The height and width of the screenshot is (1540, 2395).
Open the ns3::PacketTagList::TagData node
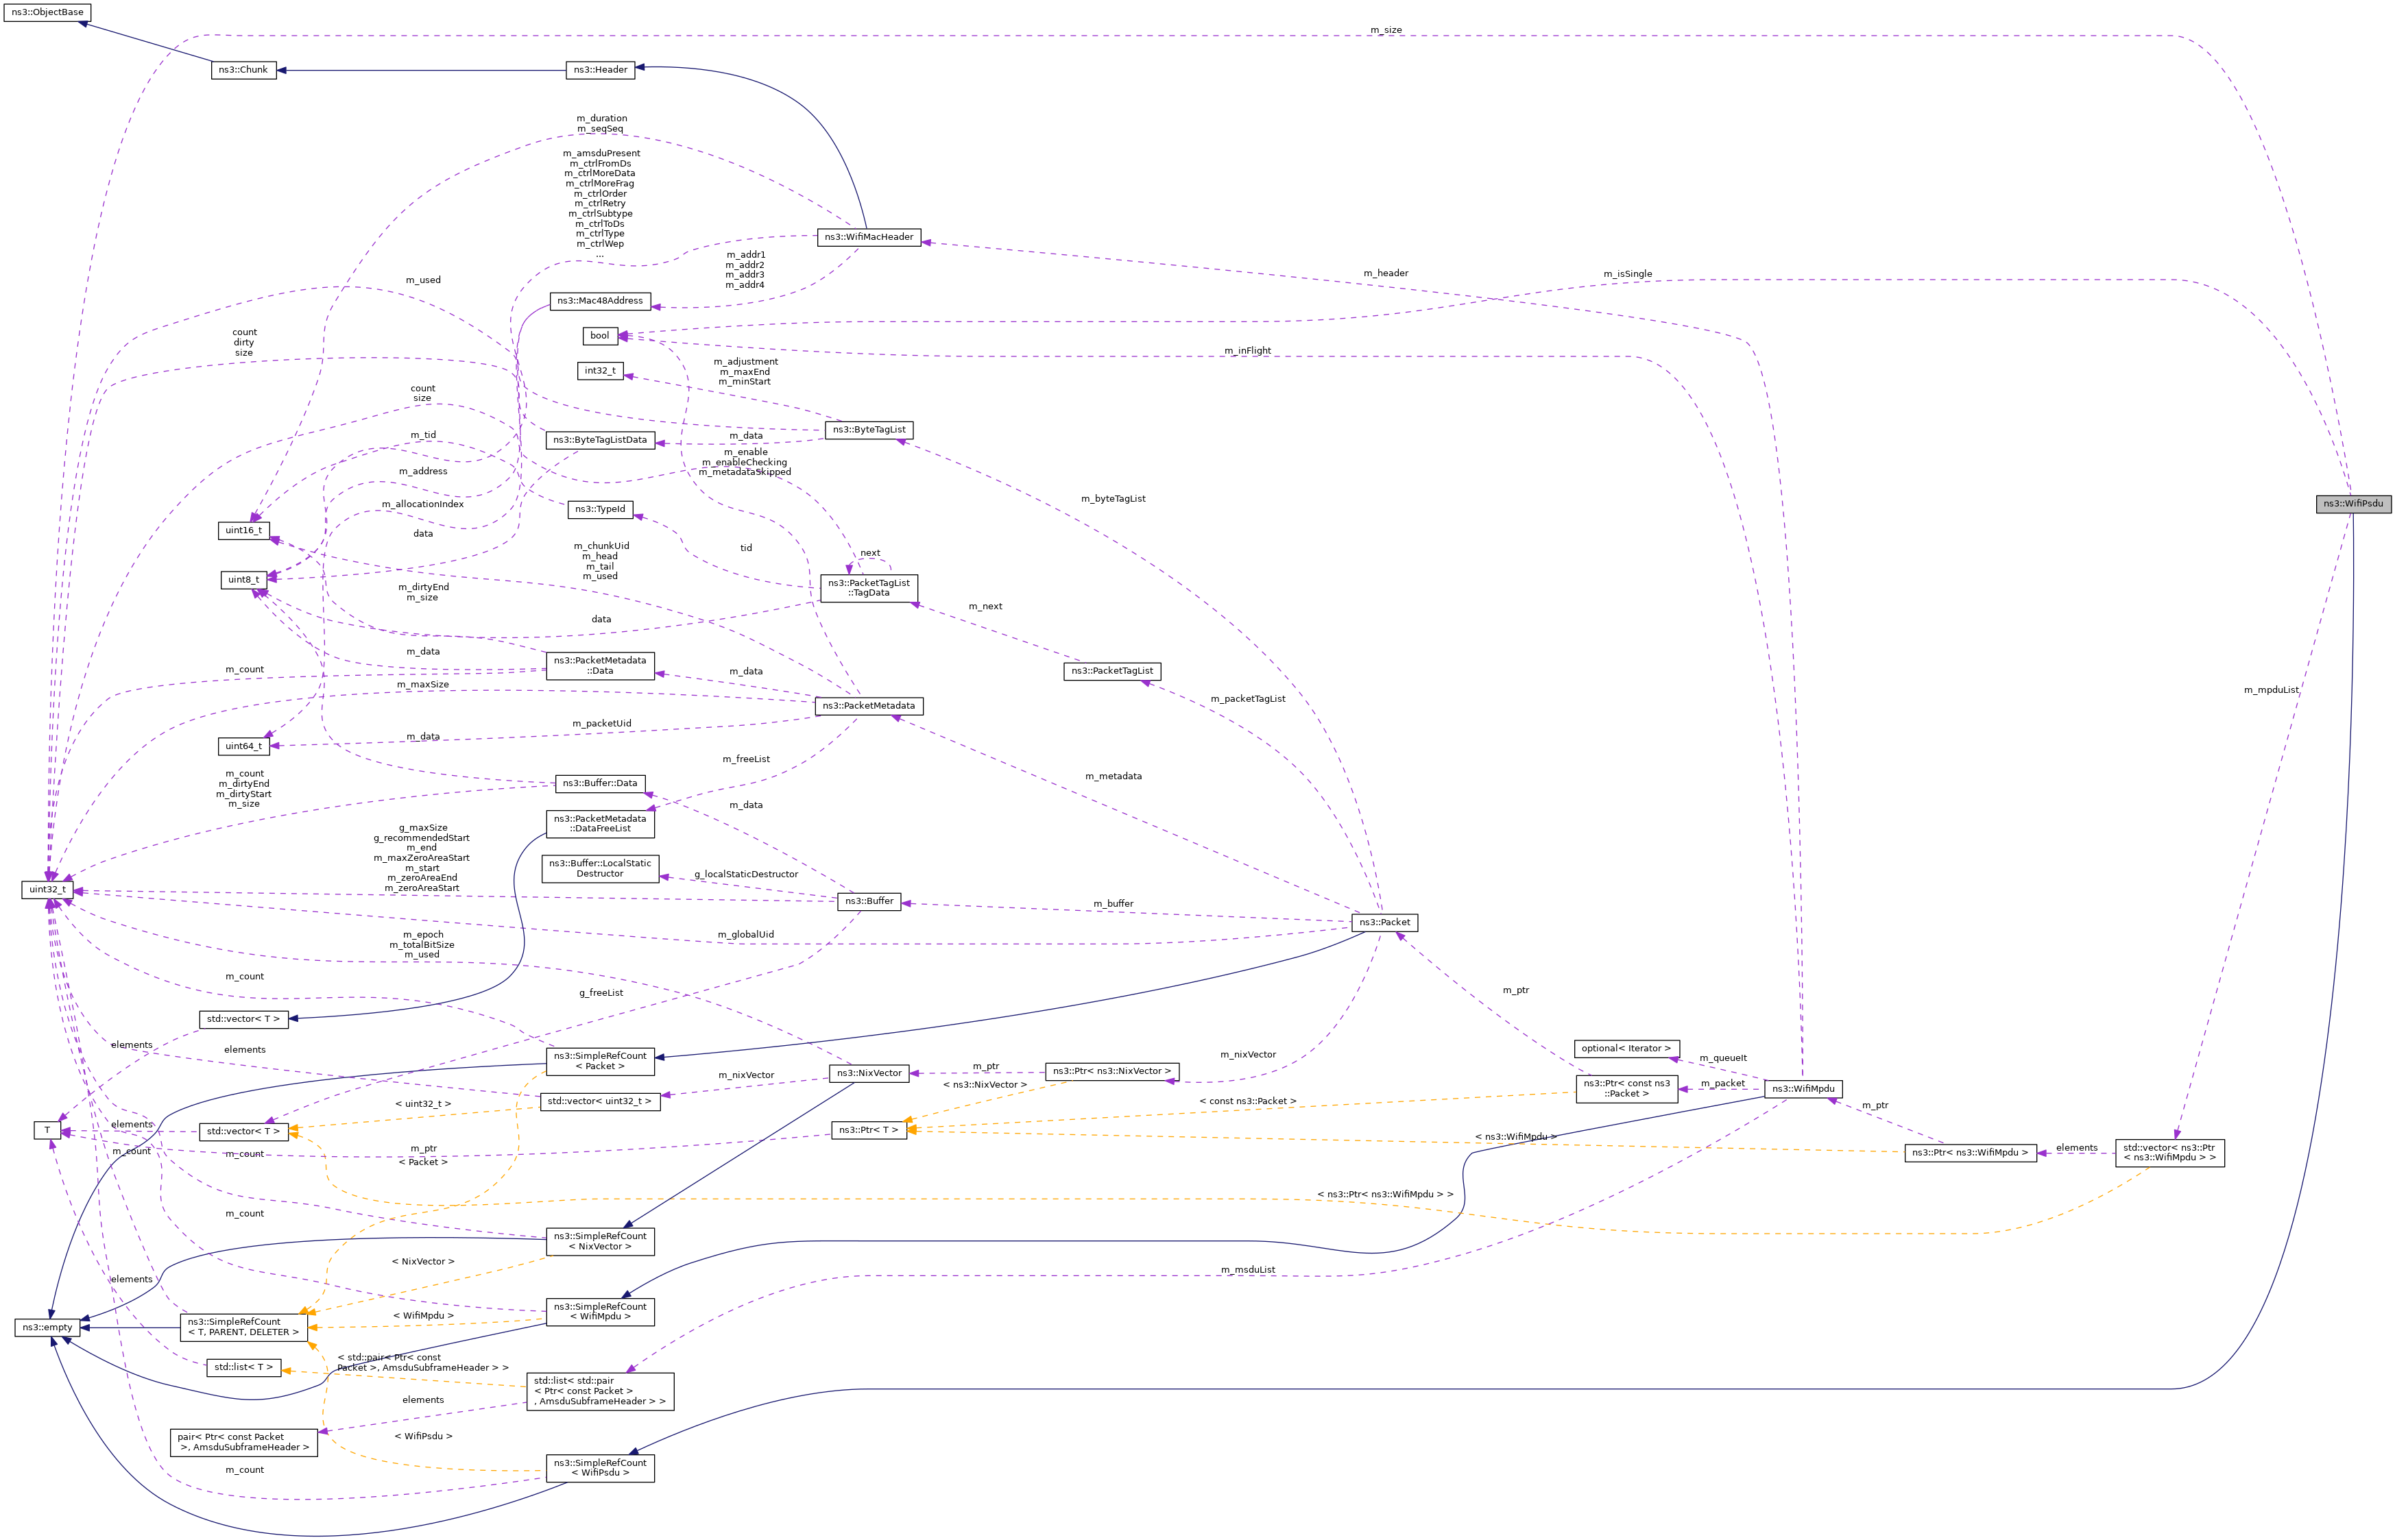[x=868, y=588]
